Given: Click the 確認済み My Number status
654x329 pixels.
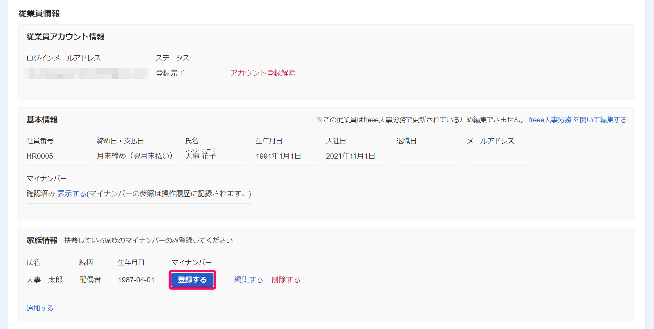Looking at the screenshot, I should point(41,194).
